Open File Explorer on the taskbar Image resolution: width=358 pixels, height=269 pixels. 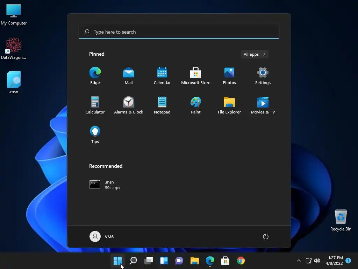click(x=195, y=261)
